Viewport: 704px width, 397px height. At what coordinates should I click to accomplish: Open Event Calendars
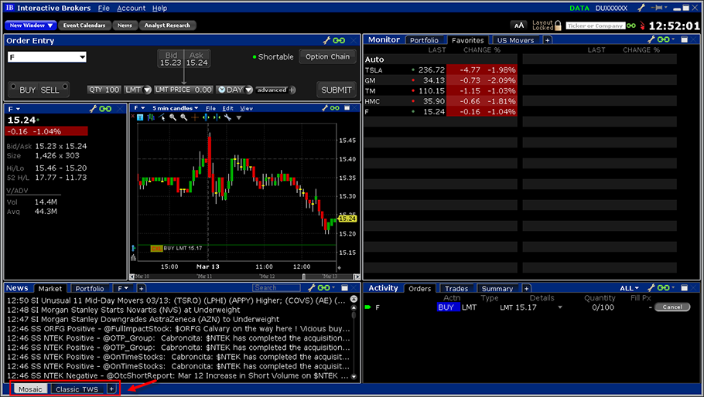tap(84, 25)
